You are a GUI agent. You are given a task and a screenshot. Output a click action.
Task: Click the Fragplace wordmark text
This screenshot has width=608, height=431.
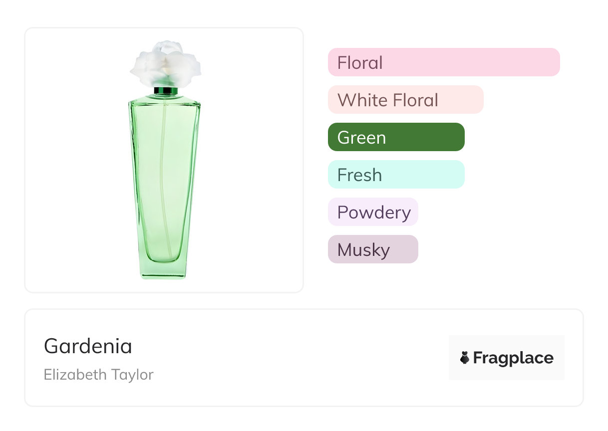pos(513,358)
